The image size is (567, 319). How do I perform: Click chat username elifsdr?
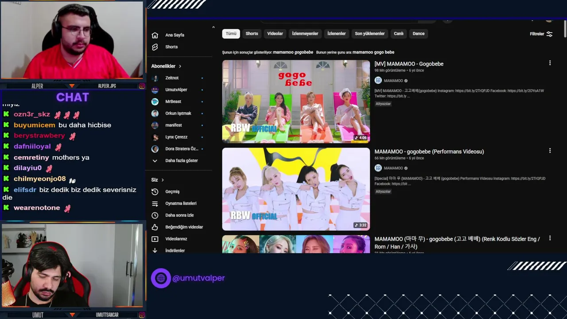click(25, 190)
